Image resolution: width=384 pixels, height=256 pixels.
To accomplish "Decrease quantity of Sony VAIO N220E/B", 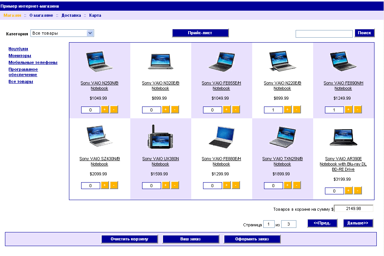I will pos(297,110).
